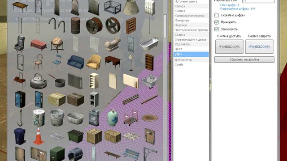Select the FLAVA paint can prop
This screenshot has width=287, height=161.
pos(39,118)
